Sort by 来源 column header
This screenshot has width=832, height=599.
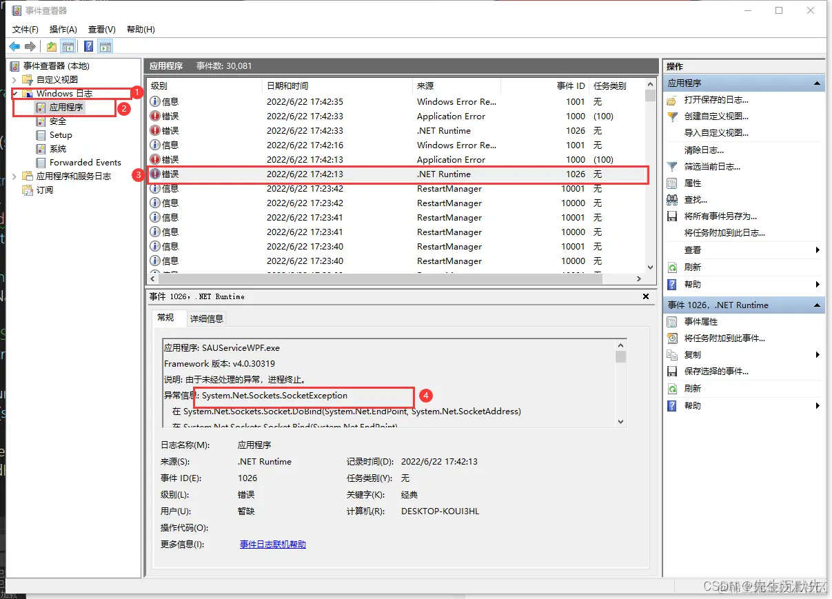pos(457,86)
